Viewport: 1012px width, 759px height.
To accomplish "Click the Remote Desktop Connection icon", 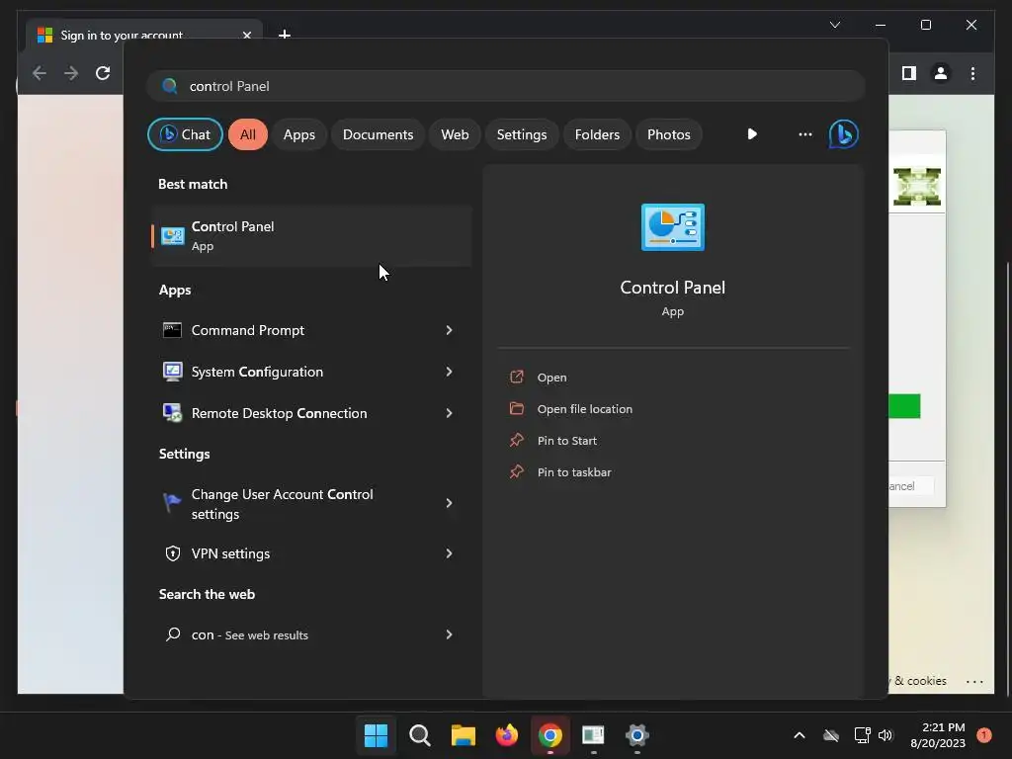I will tap(172, 413).
